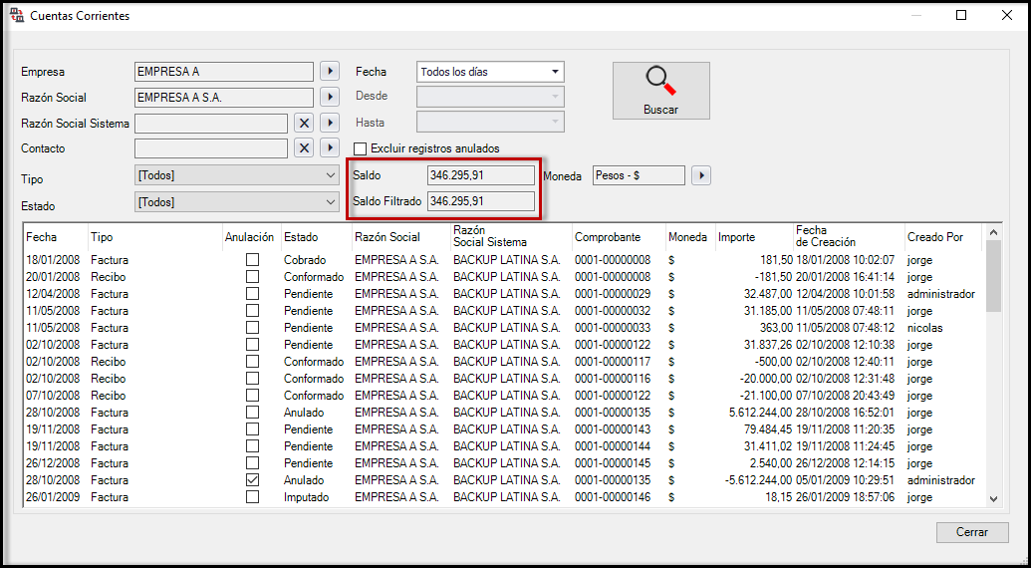
Task: Toggle Anulación checkbox for comprobante 0001-00000143
Action: (252, 429)
